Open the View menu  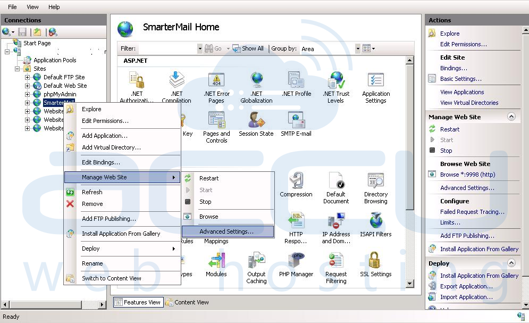pos(33,7)
